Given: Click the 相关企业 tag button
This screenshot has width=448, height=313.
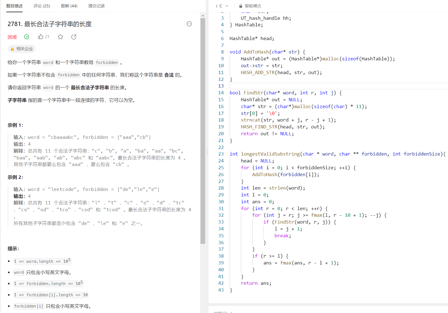Looking at the screenshot, I should pos(21,49).
